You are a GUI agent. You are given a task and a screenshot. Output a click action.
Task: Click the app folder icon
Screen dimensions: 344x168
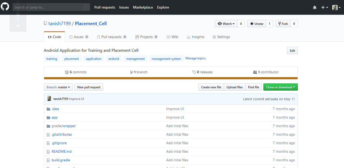click(x=48, y=118)
